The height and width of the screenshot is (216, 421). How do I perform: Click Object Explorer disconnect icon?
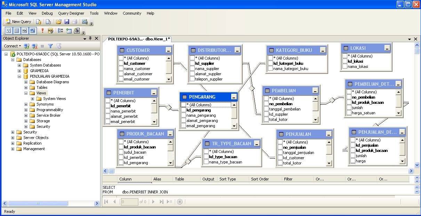[34, 46]
